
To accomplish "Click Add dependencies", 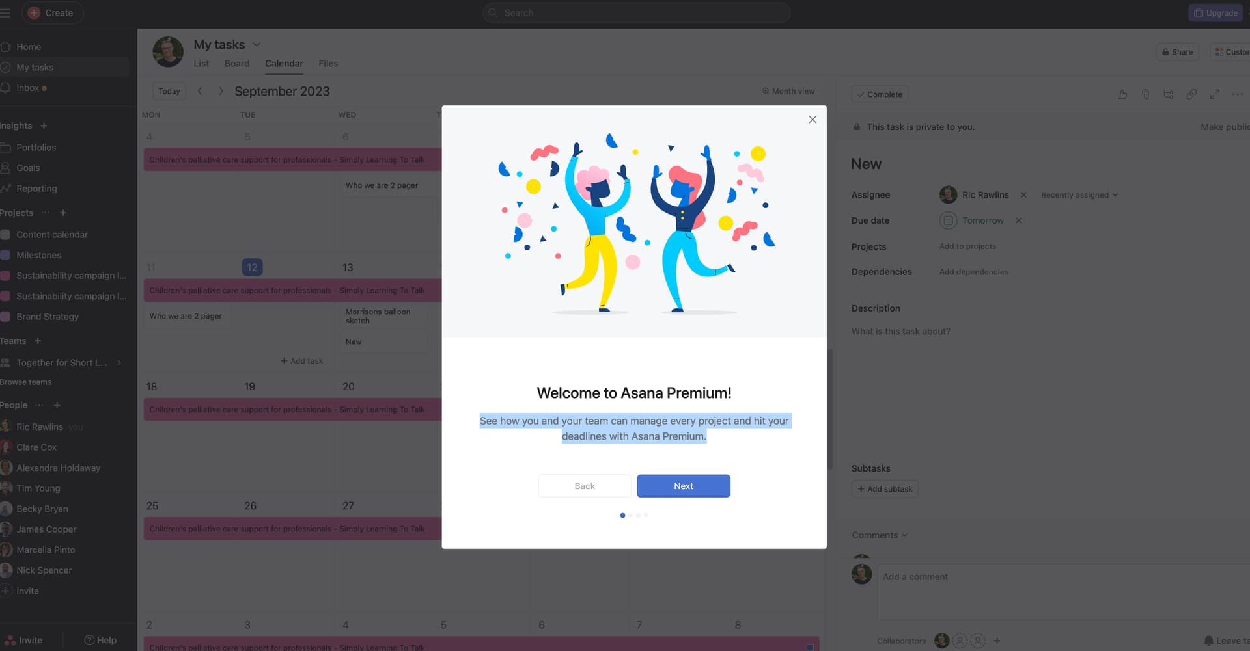I will (973, 272).
